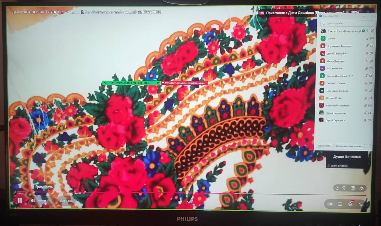Pop out the participants panel window
This screenshot has height=226, width=381.
coord(364,16)
